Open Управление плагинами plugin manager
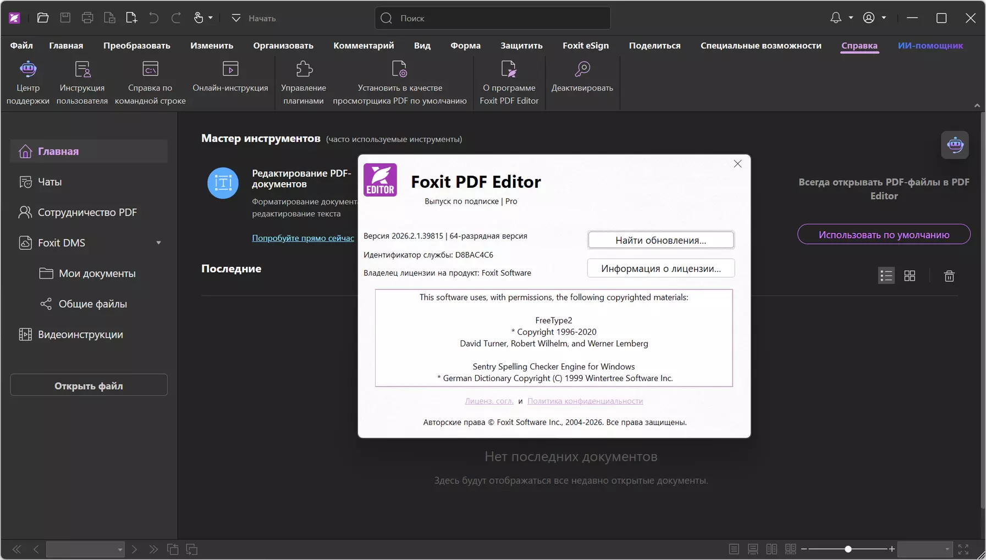 coord(304,82)
